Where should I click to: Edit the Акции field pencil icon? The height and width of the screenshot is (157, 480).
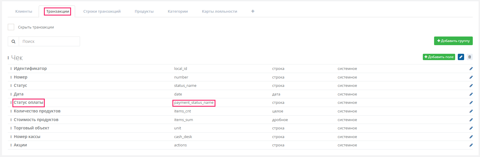pos(471,145)
